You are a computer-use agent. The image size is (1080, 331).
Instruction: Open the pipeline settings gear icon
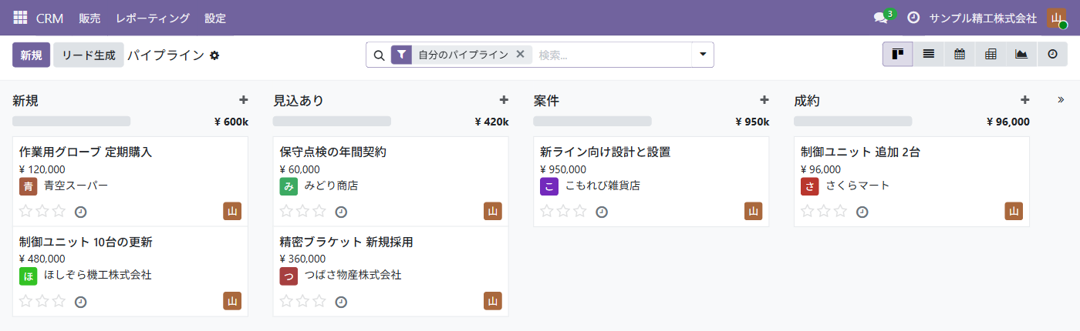pos(214,55)
